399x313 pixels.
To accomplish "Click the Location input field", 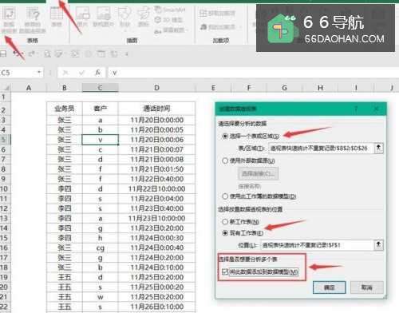I will coord(317,245).
